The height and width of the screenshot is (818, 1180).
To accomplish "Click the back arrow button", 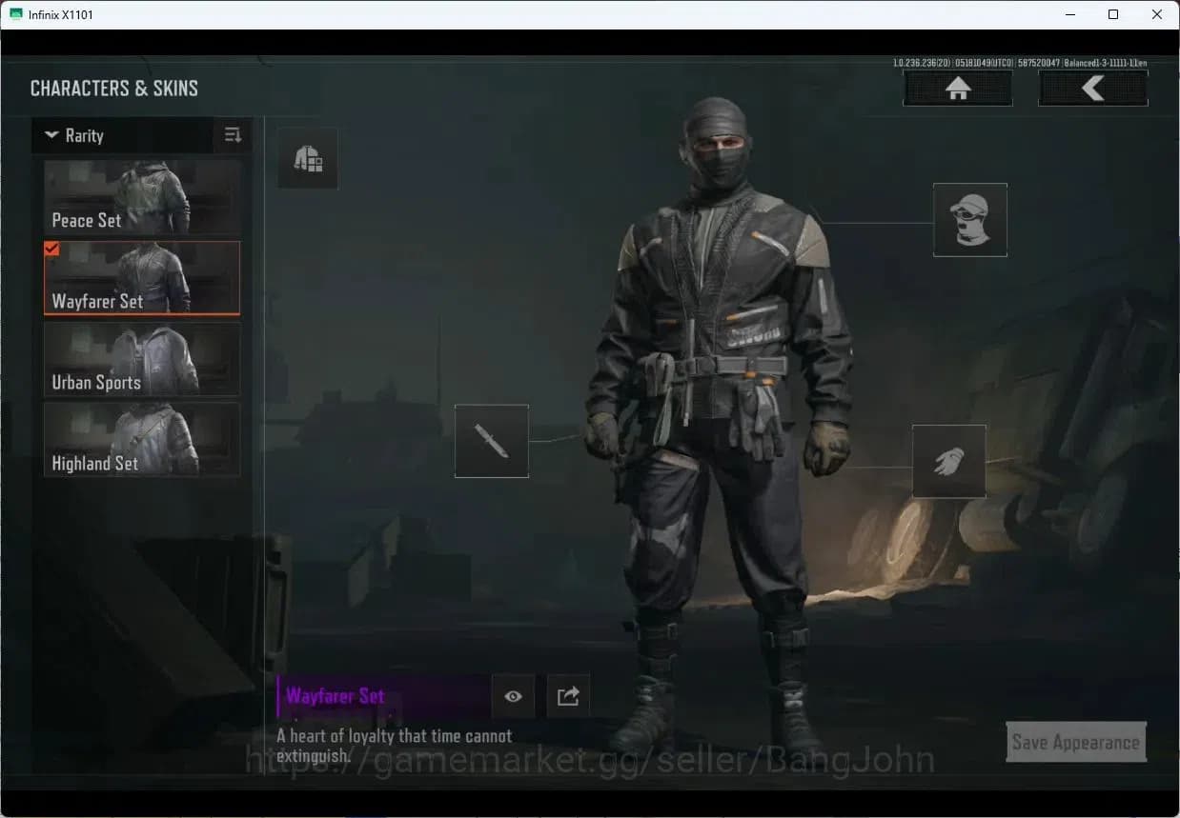I will pyautogui.click(x=1093, y=88).
